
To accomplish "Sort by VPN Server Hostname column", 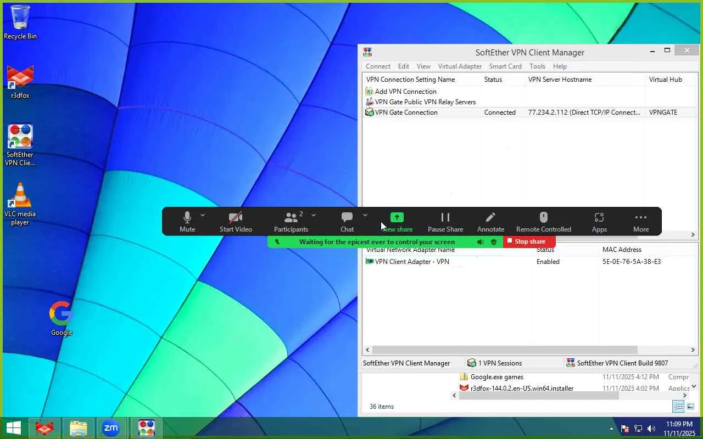I will [585, 80].
